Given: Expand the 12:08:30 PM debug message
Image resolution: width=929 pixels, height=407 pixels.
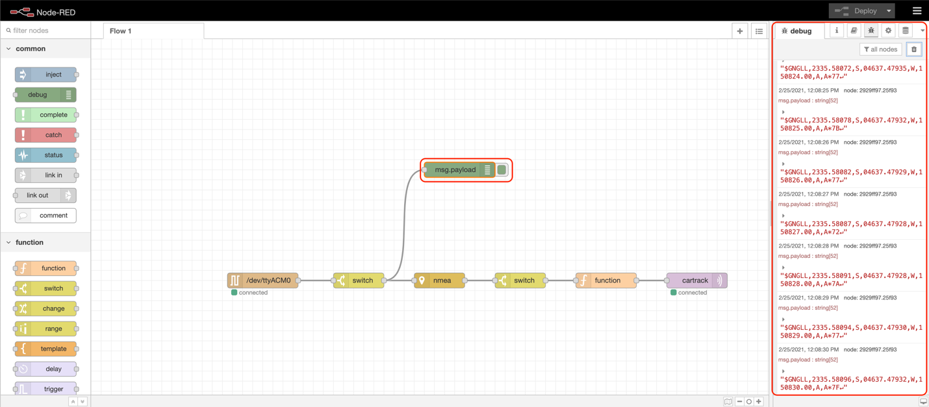Looking at the screenshot, I should point(783,371).
